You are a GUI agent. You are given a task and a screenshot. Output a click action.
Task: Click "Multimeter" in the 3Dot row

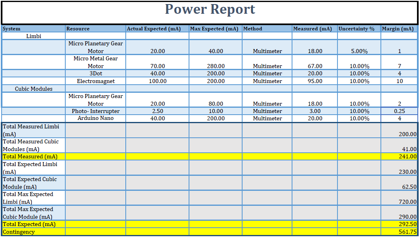point(267,73)
